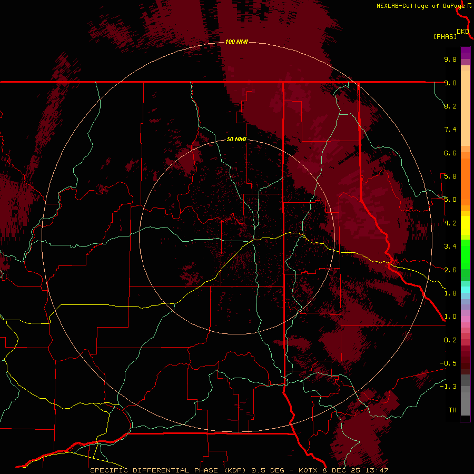Click the 7.4 value on the scale
This screenshot has height=474, width=474.
coord(450,130)
